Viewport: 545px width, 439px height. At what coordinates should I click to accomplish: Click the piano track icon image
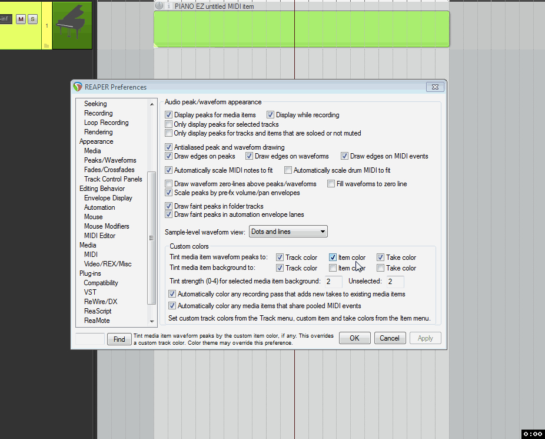click(72, 25)
